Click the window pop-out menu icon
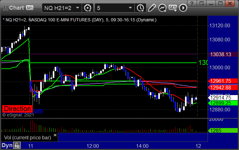The width and height of the screenshot is (239, 150). pyautogui.click(x=201, y=3)
